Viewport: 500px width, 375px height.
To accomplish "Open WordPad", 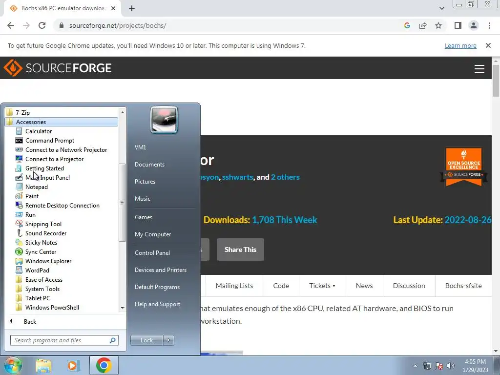I will tap(37, 270).
